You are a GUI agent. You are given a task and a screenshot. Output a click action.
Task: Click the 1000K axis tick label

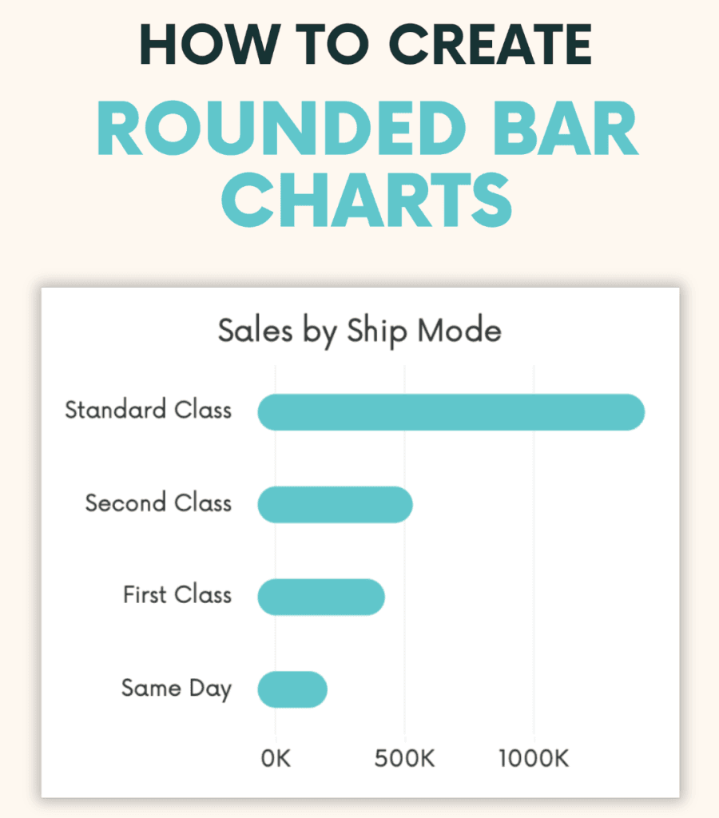[x=534, y=758]
